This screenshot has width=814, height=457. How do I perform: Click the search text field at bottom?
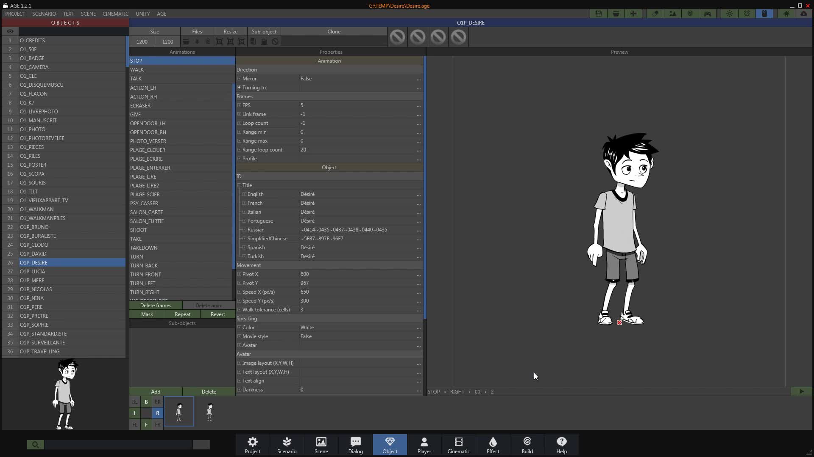[119, 444]
